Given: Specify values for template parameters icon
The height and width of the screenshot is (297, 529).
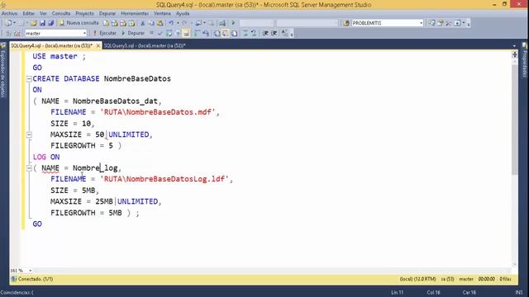Looking at the screenshot, I should 284,33.
